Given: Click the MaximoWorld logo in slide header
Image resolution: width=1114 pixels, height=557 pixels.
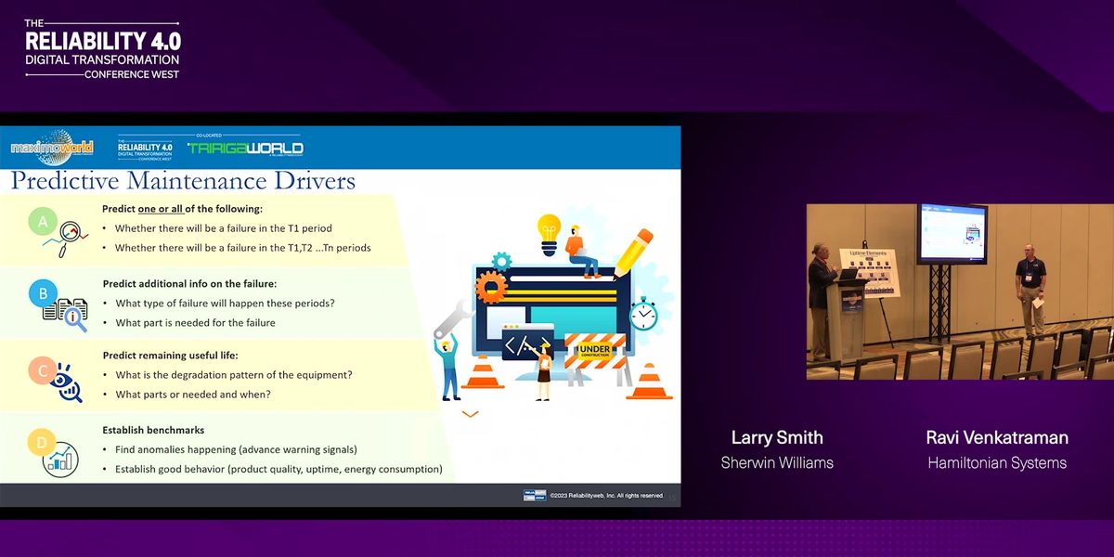Looking at the screenshot, I should click(52, 148).
